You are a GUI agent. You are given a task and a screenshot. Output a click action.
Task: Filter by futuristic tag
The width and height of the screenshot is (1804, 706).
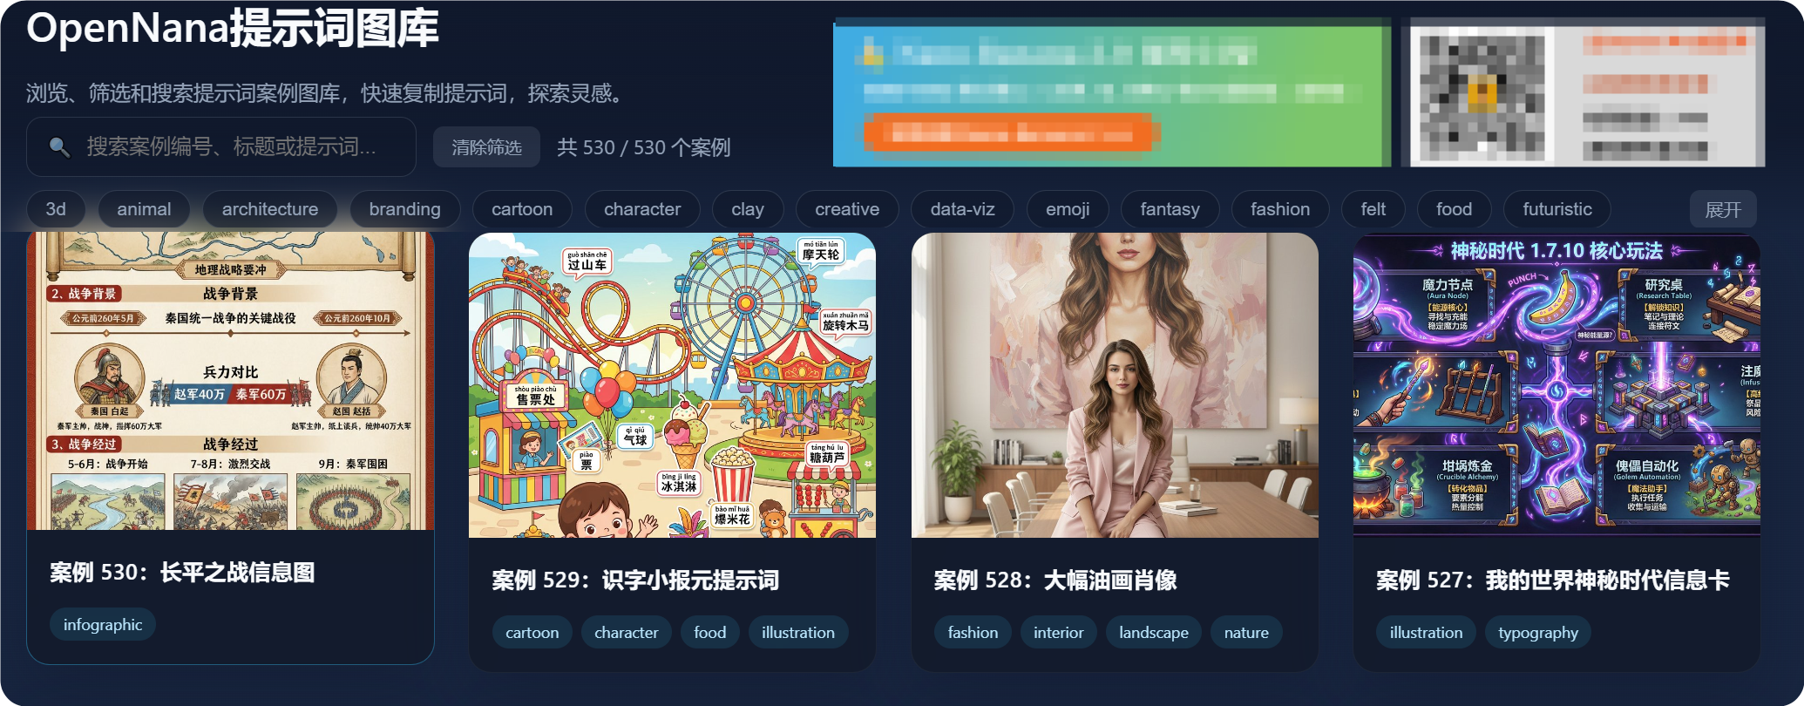point(1557,209)
